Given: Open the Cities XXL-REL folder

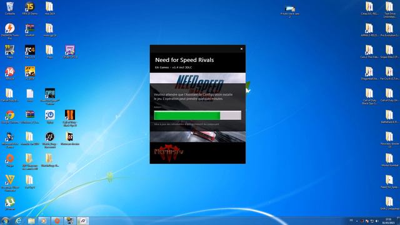Looking at the screenshot, I should tap(369, 9).
